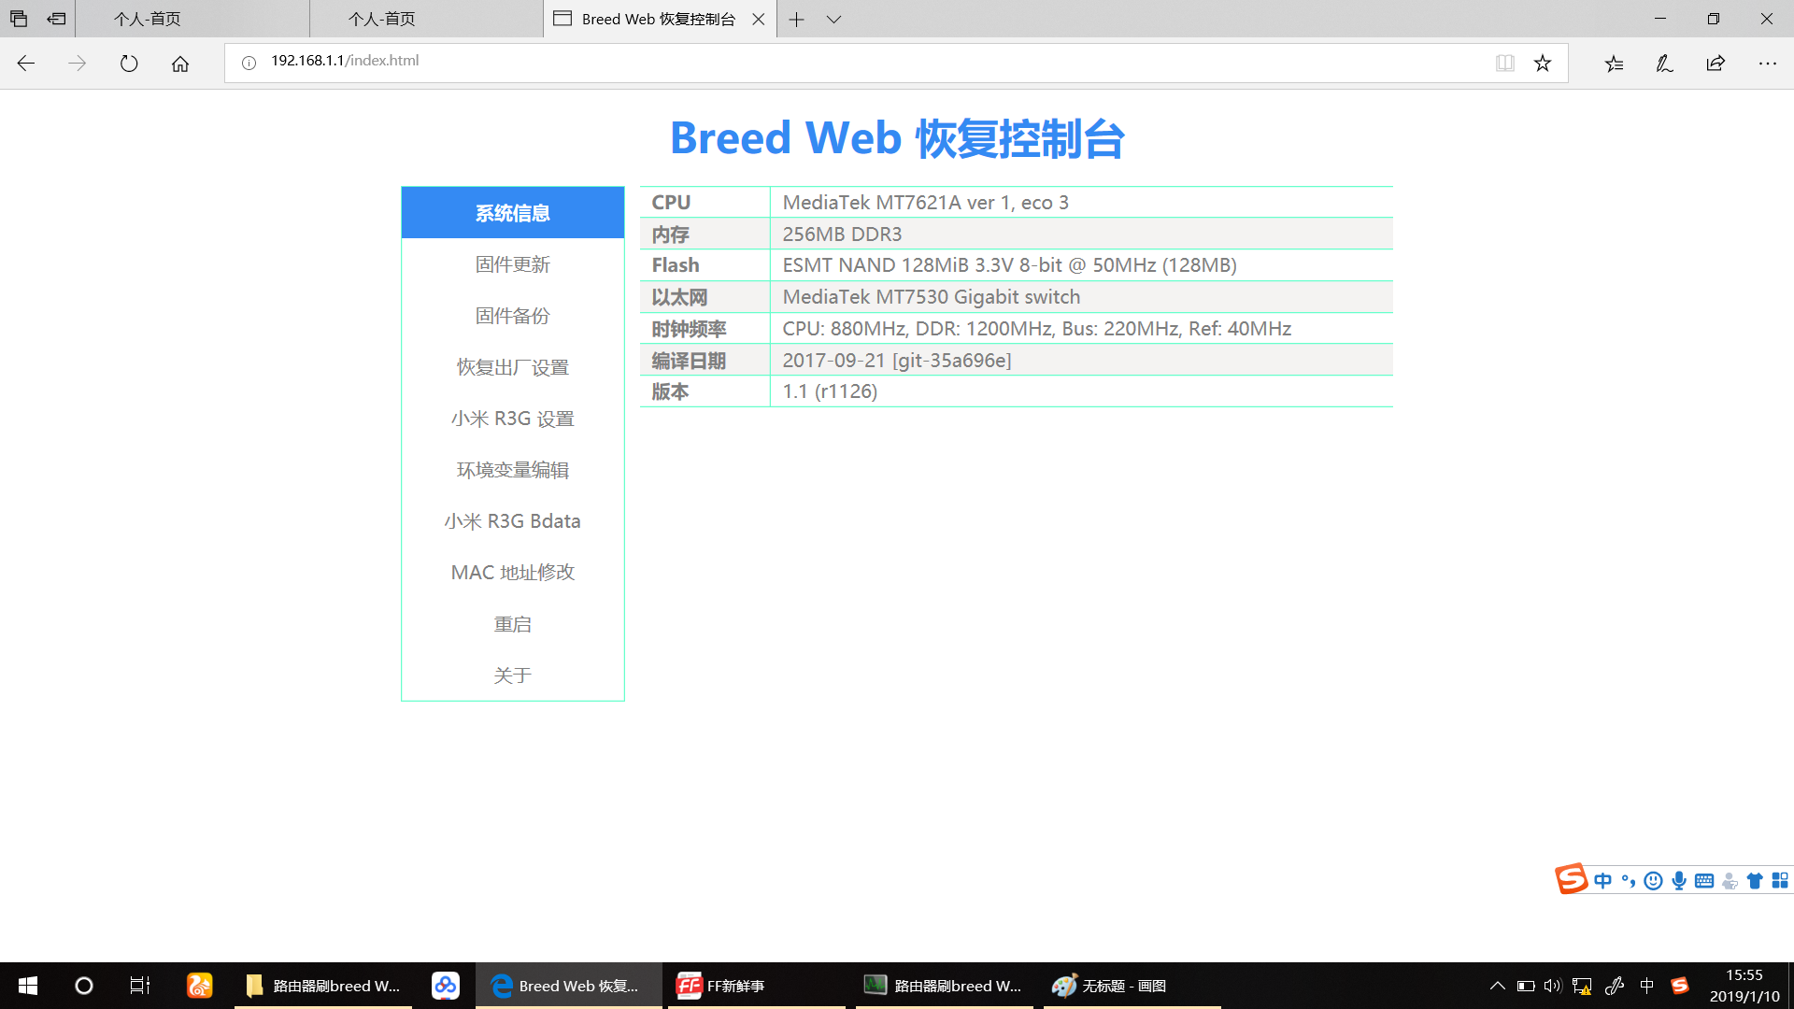Image resolution: width=1794 pixels, height=1009 pixels.
Task: Select the MediaTek MT7621A CPU value text
Action: (x=925, y=203)
